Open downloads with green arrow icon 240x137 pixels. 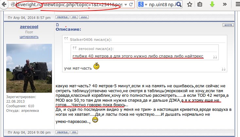click(212, 5)
